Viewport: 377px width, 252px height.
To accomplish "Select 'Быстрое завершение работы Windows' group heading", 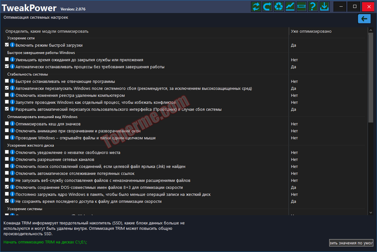I will [41, 53].
